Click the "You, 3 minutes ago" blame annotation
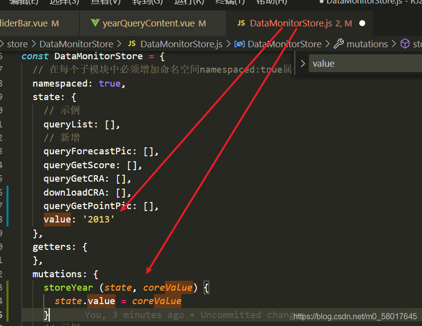422x326 pixels. 134,315
